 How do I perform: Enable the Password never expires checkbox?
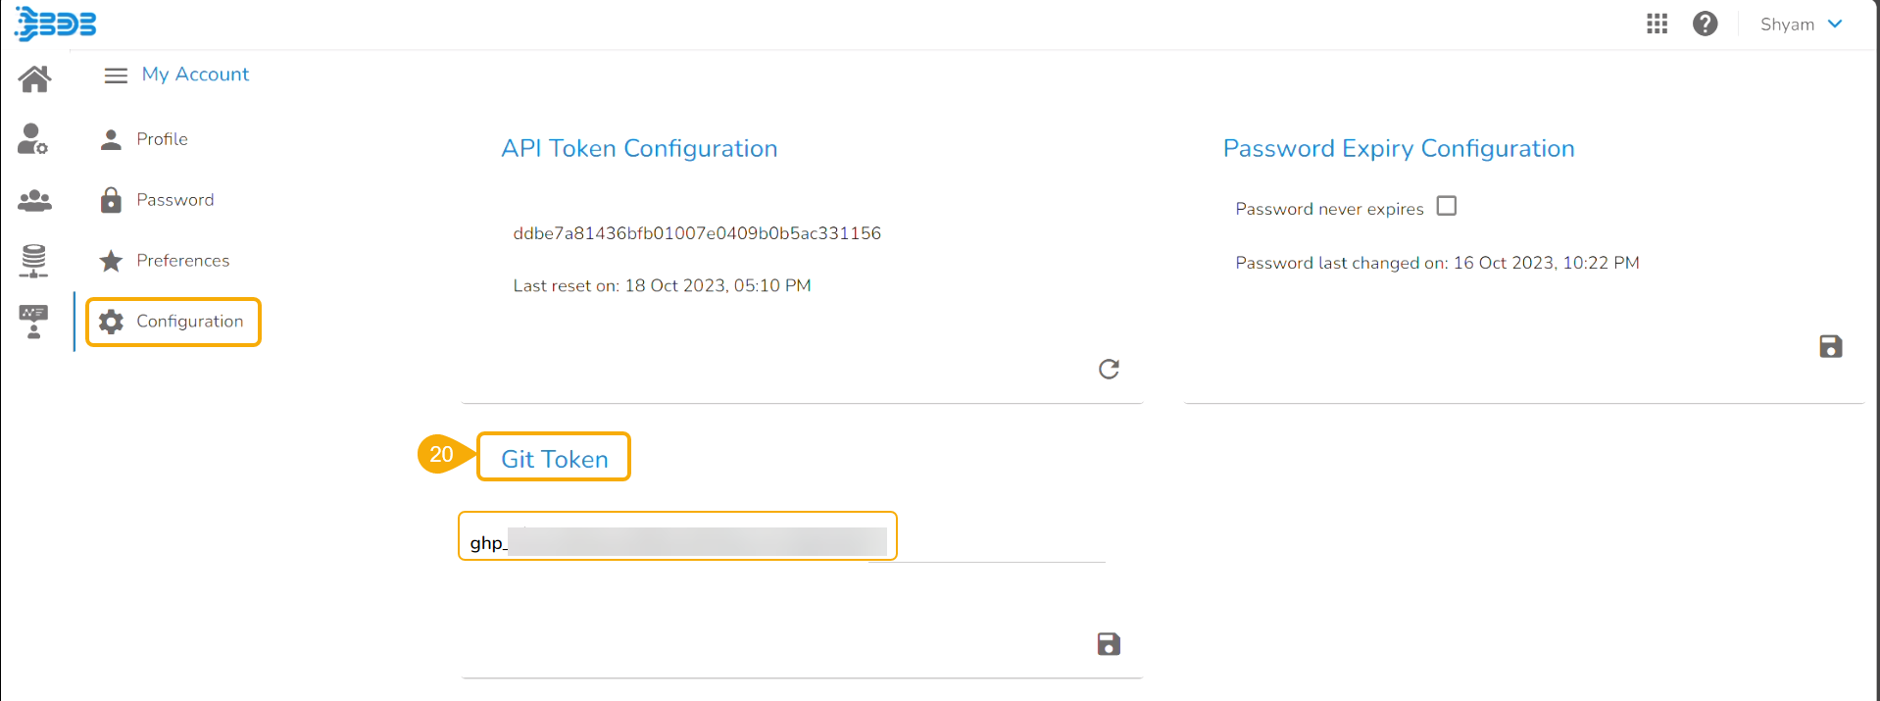click(1446, 206)
